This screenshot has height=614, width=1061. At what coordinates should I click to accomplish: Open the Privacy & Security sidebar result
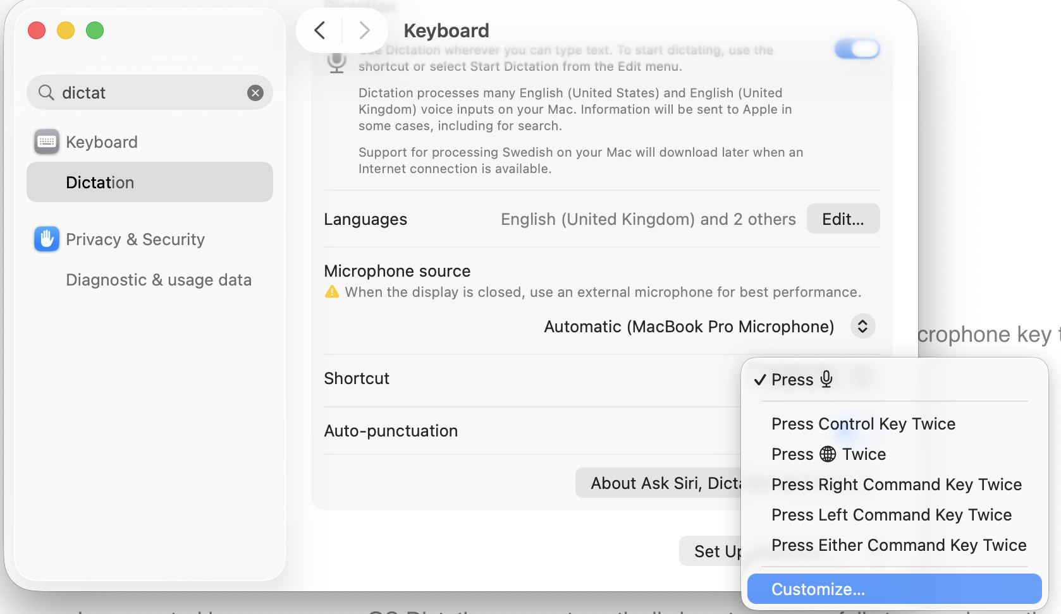coord(150,239)
